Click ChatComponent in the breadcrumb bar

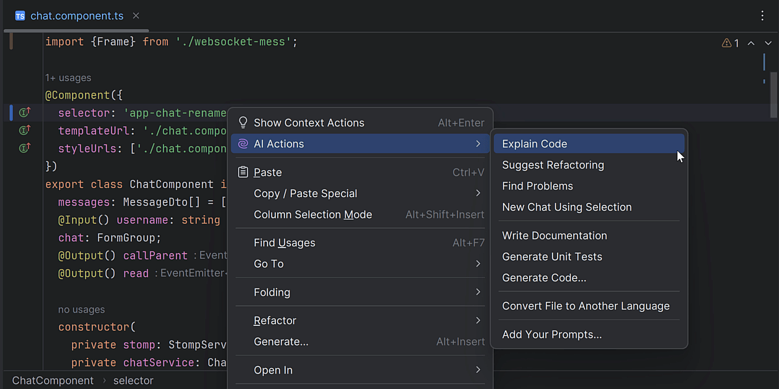tap(53, 381)
